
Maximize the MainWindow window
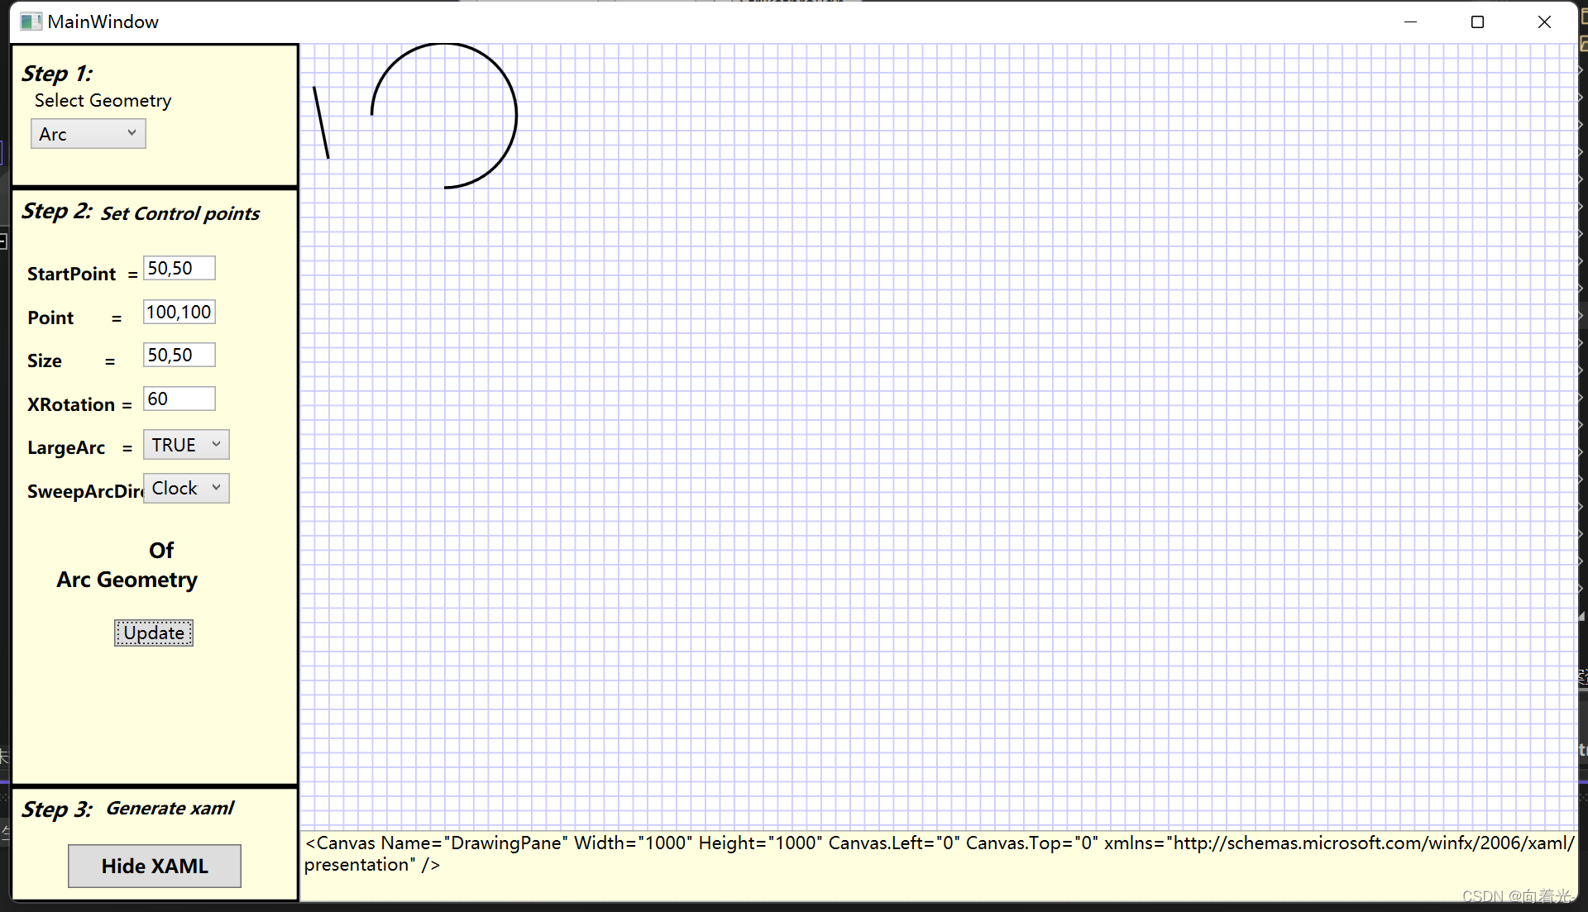pyautogui.click(x=1477, y=21)
